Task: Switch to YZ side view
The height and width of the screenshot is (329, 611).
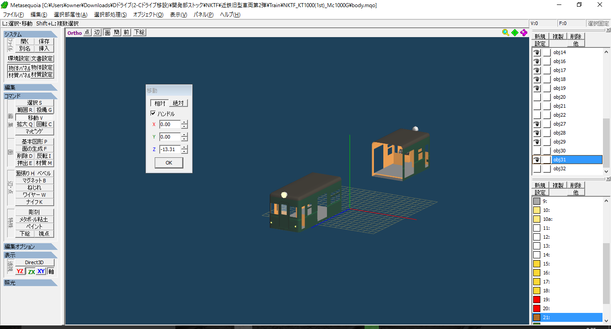Action: tap(20, 271)
